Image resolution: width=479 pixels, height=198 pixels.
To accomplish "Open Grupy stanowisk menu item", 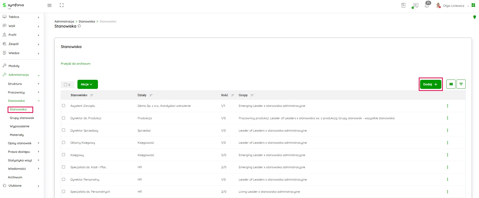I will (22, 118).
